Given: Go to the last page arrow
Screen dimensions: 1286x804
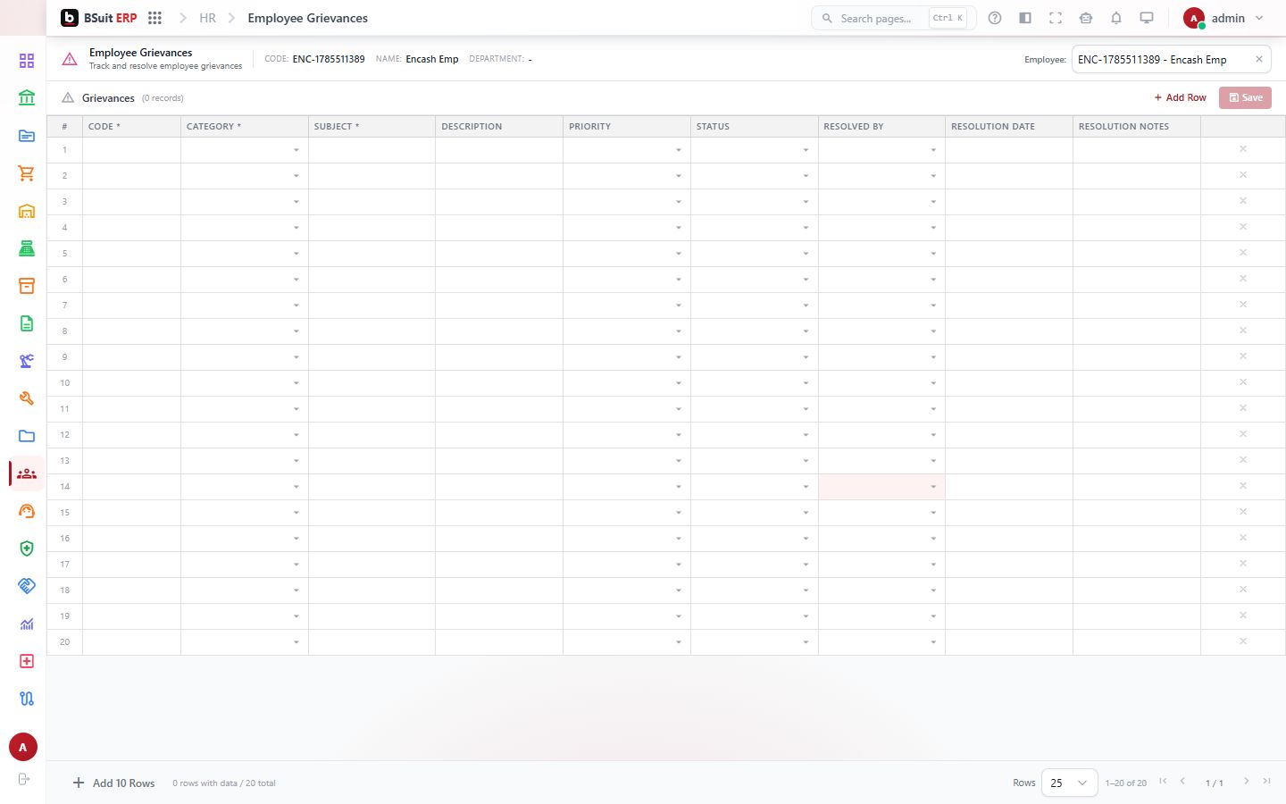Looking at the screenshot, I should point(1266,781).
